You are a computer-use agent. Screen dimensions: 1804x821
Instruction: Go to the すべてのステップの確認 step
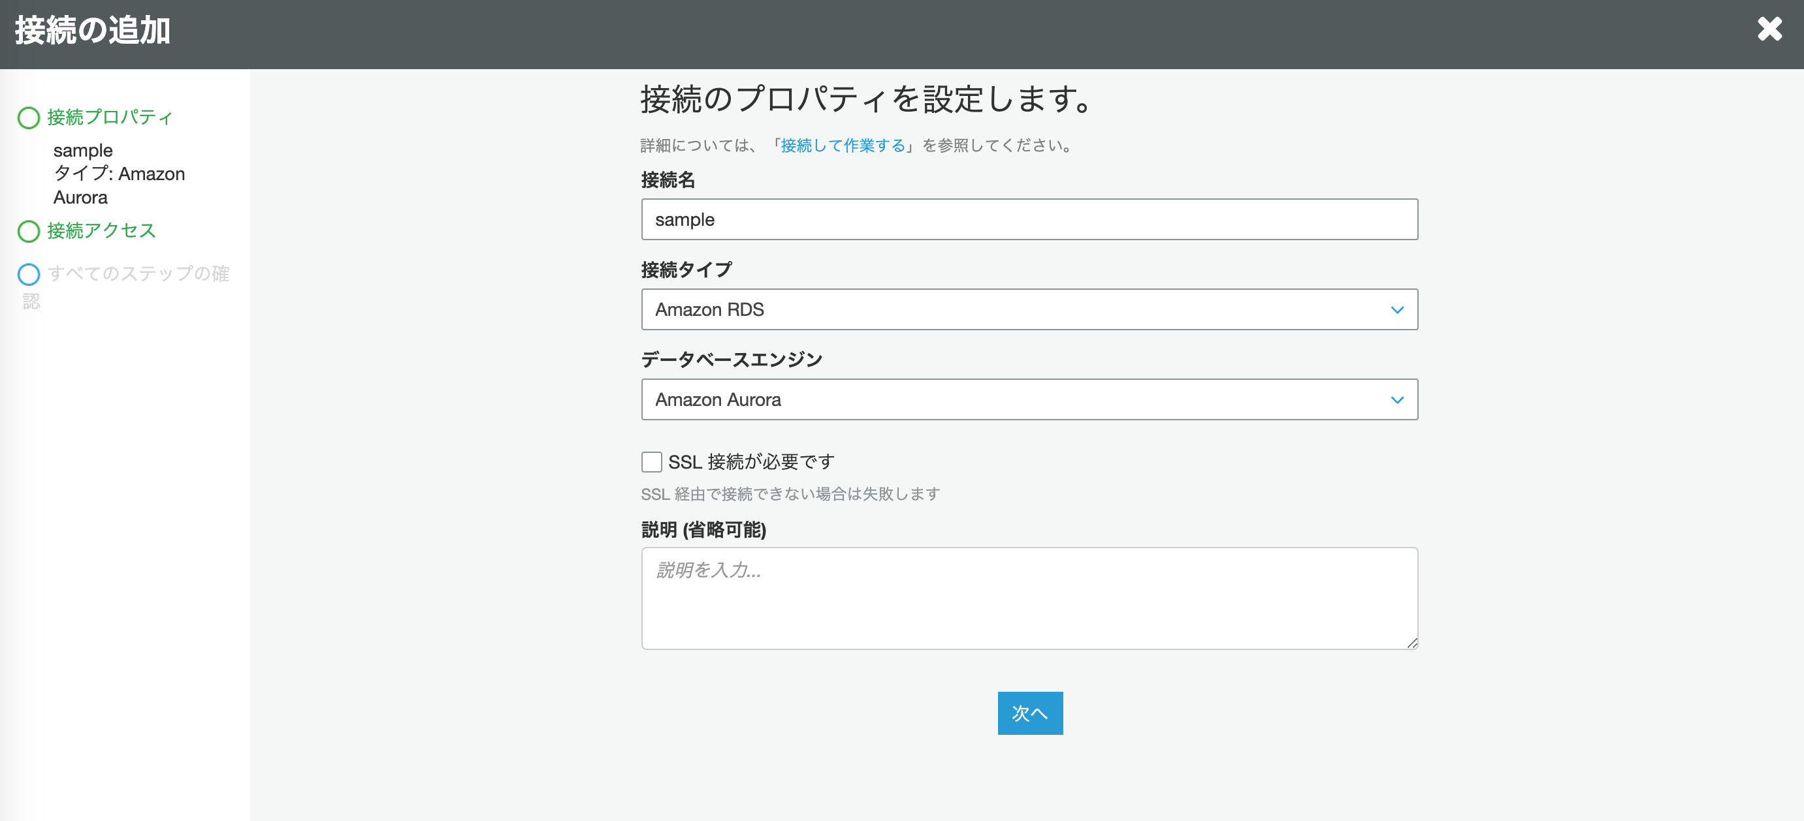138,273
